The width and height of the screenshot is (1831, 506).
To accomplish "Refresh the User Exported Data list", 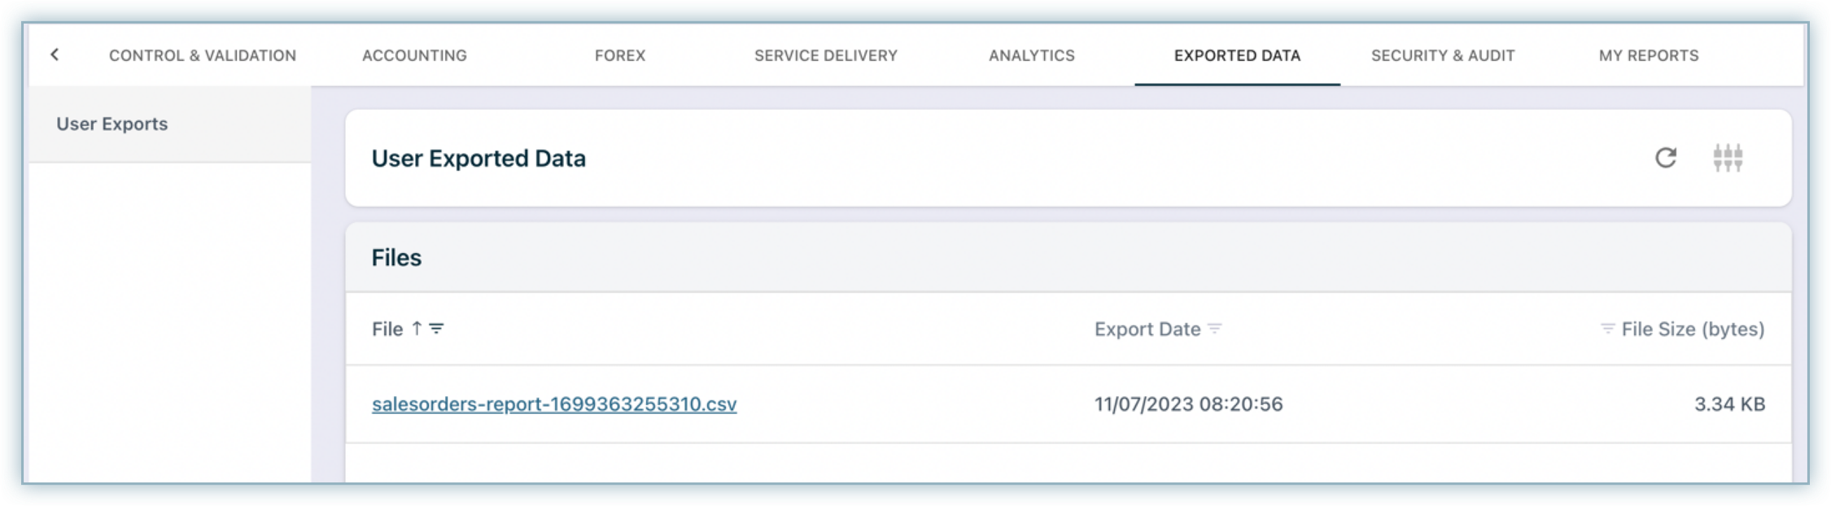I will click(x=1665, y=158).
